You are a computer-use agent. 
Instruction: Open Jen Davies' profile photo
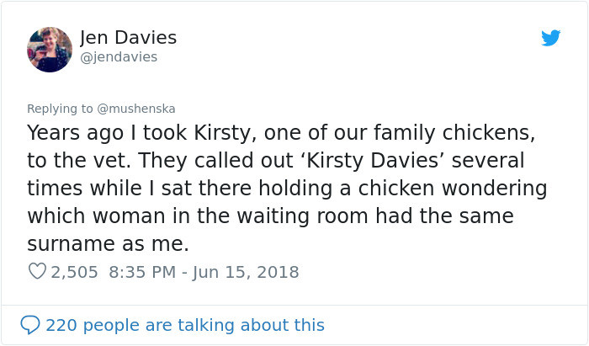(50, 49)
